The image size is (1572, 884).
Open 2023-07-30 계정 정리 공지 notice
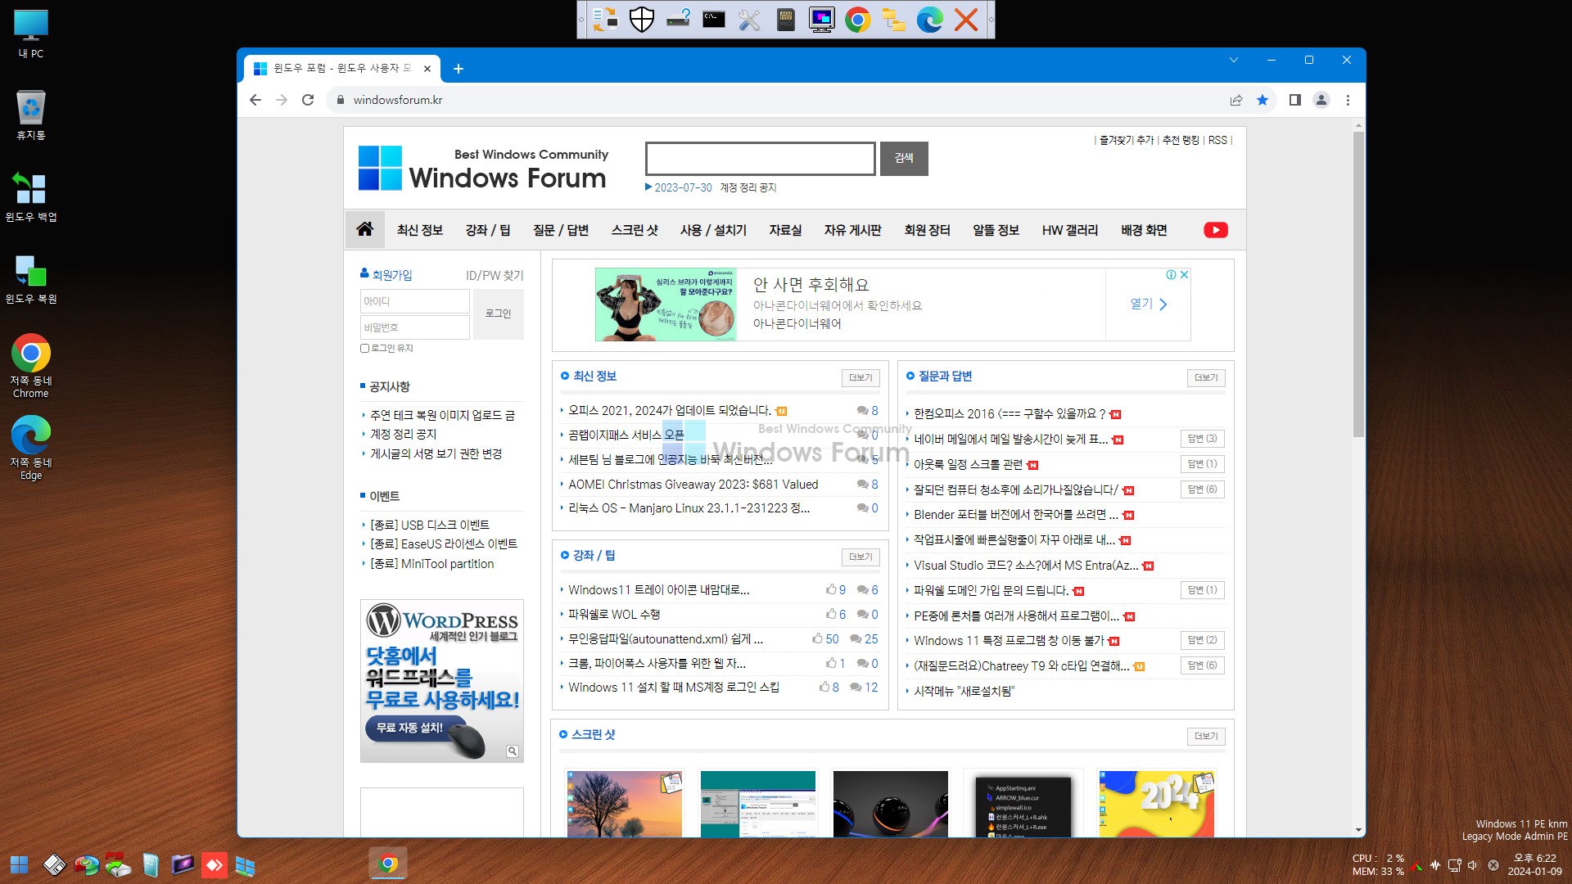[711, 187]
